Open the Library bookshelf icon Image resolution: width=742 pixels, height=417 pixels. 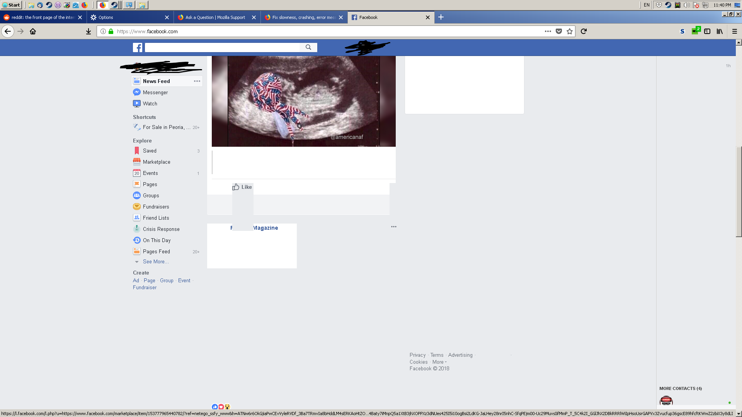pos(719,31)
